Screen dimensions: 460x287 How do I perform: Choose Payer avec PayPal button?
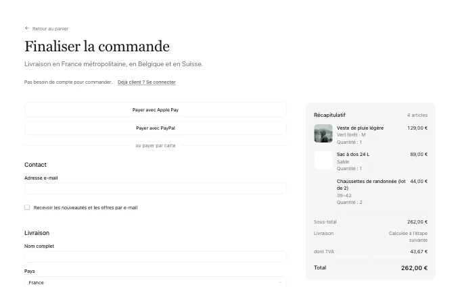[x=156, y=128]
